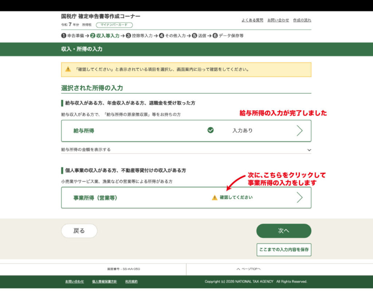Save progress with ここまでの入力内容を保存
Image resolution: width=373 pixels, height=298 pixels.
(284, 250)
